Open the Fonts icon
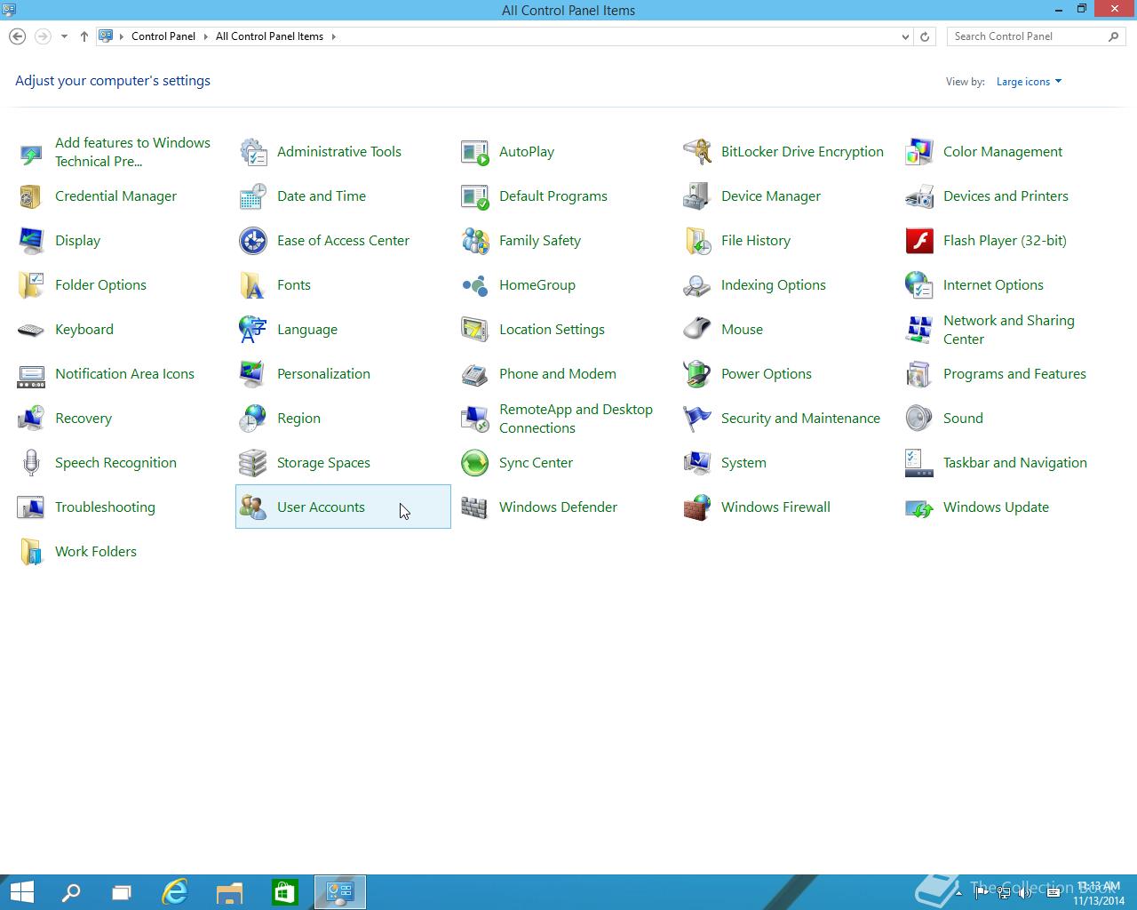Screen dimensions: 1137x910 [x=253, y=285]
